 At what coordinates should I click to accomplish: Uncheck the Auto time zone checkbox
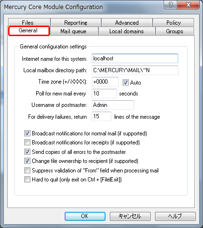(126, 83)
